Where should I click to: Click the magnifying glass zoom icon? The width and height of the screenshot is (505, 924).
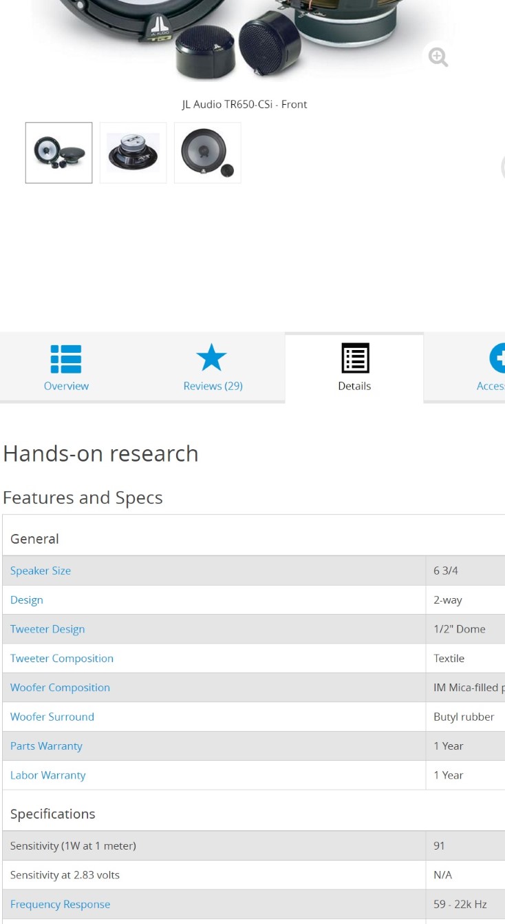tap(438, 57)
